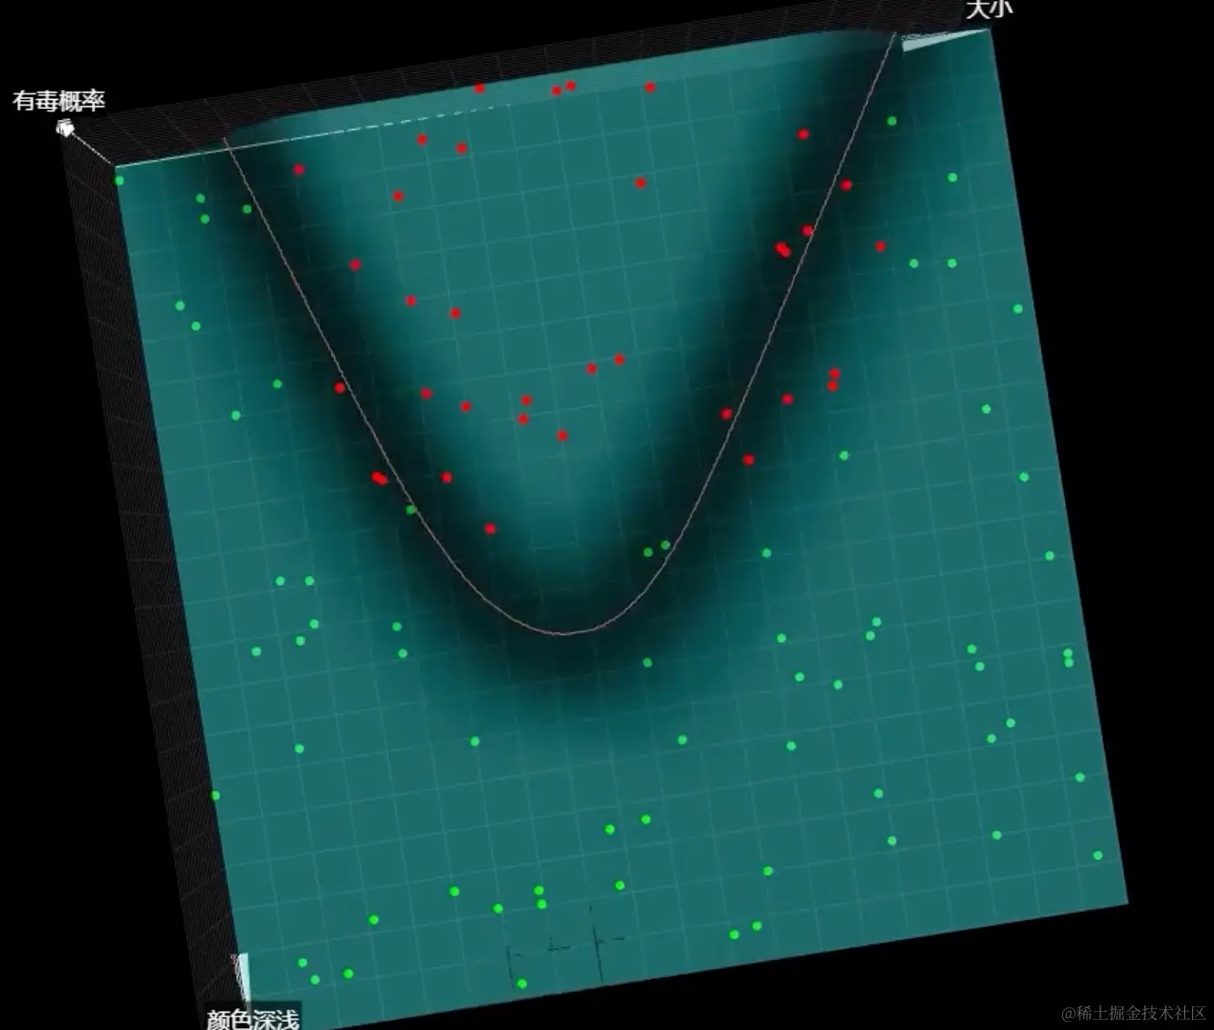The height and width of the screenshot is (1030, 1214).
Task: Click the 大小 axis label
Action: click(989, 9)
